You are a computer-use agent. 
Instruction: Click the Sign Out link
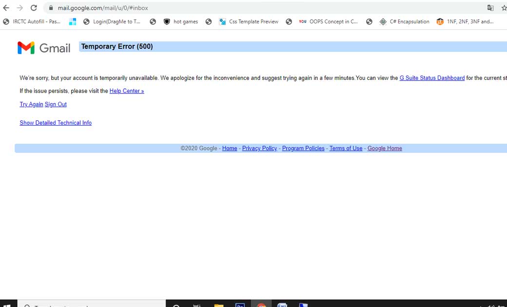coord(56,104)
